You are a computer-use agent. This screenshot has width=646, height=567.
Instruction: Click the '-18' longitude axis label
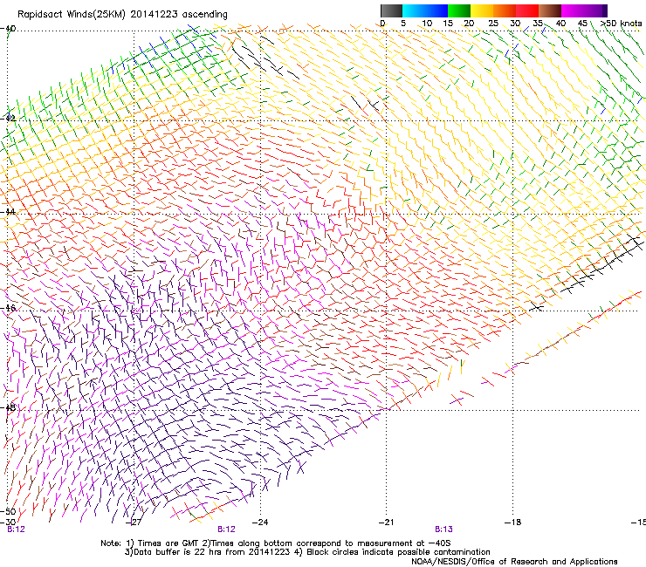point(513,523)
